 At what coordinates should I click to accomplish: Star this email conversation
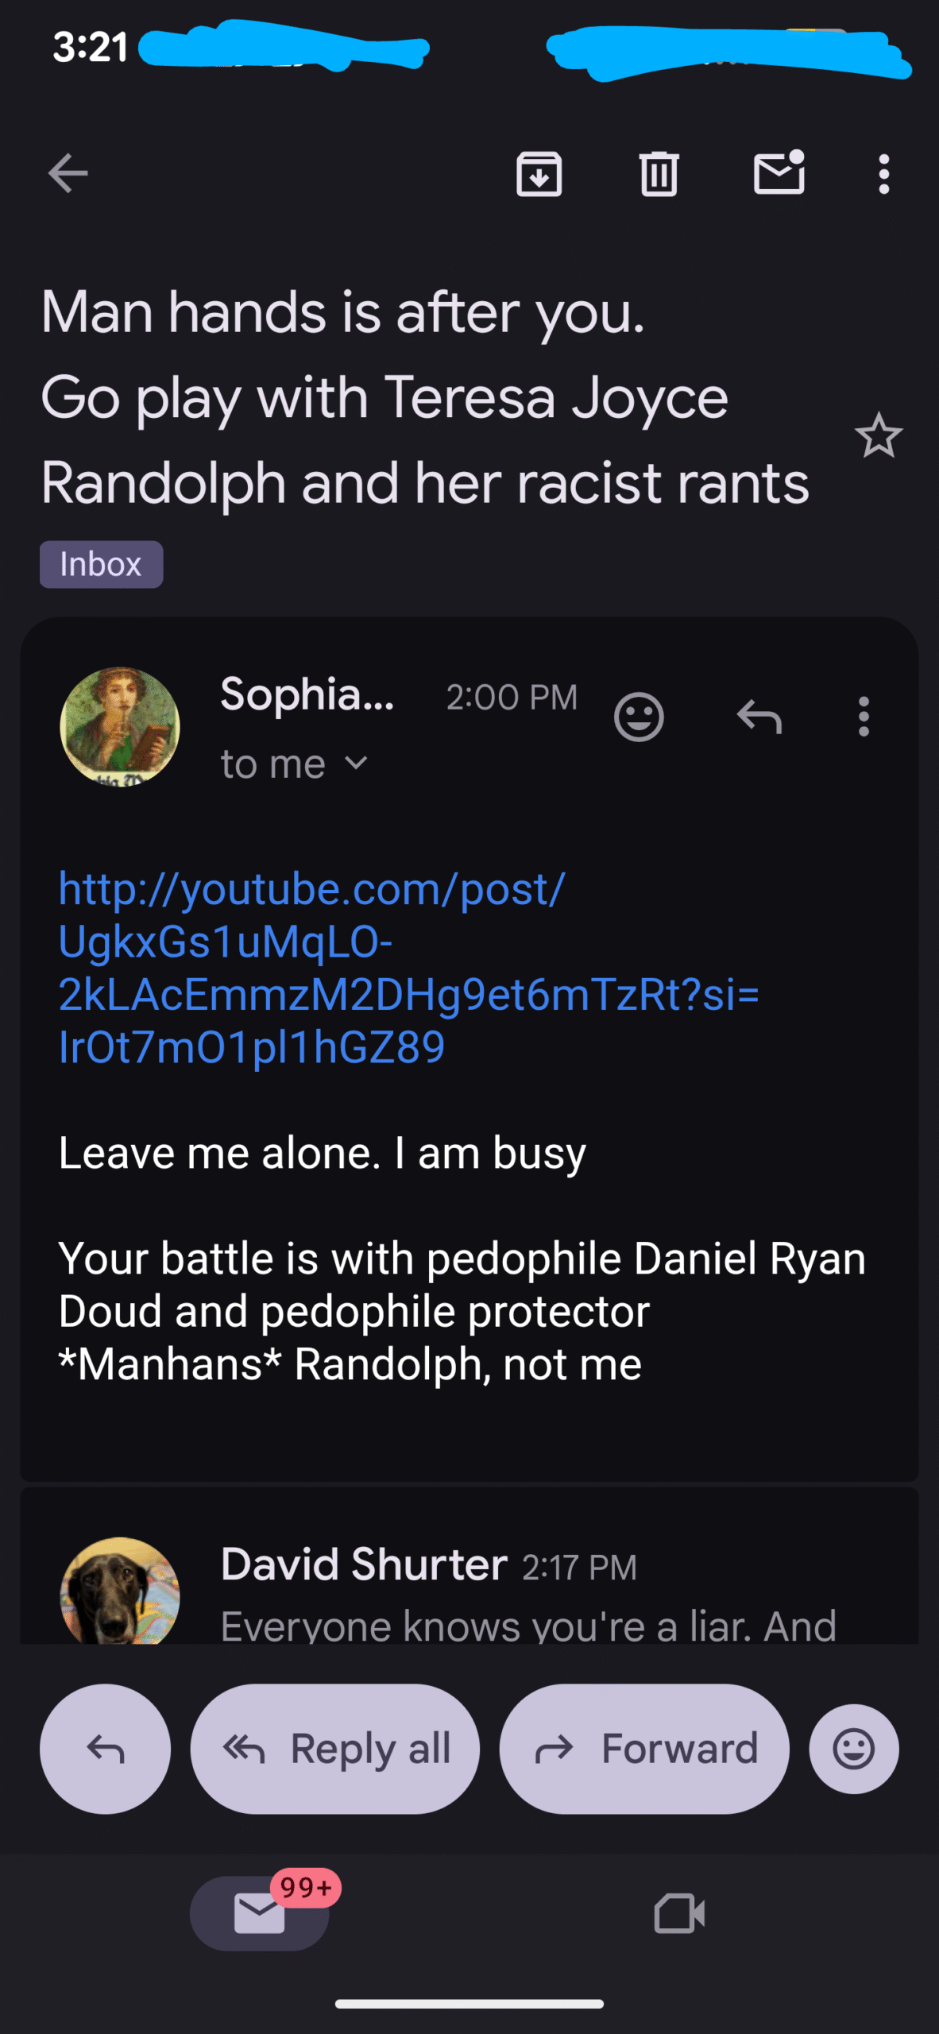coord(879,435)
